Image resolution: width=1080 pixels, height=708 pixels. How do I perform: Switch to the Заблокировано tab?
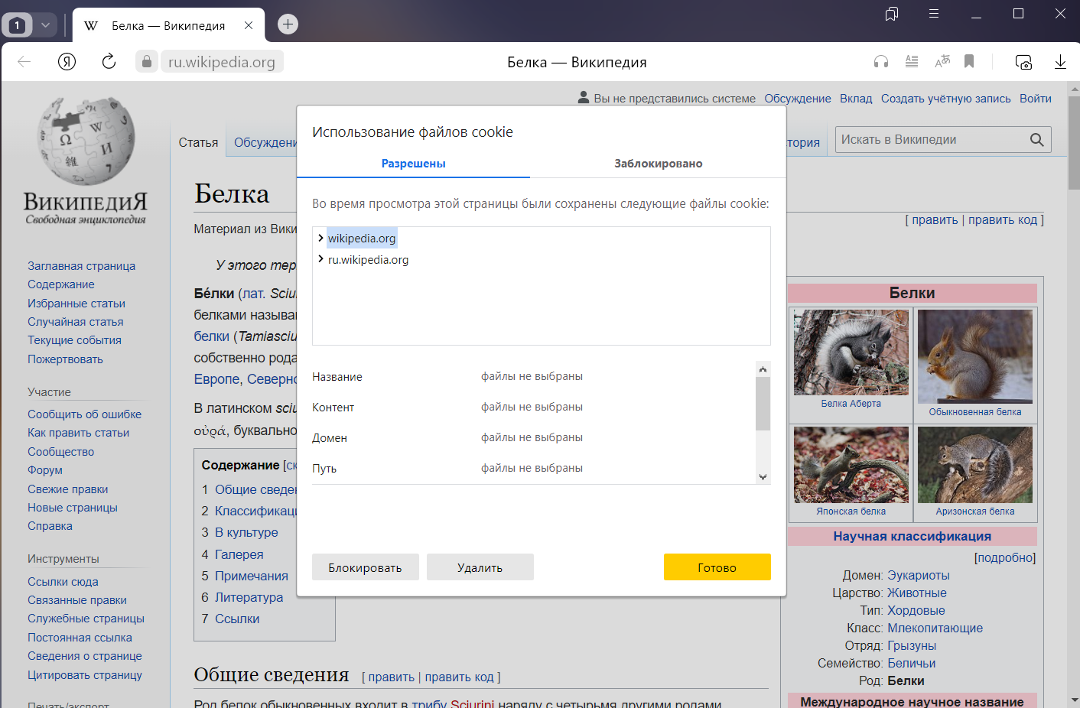658,164
